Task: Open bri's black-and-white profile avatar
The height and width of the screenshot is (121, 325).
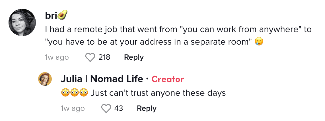Action: click(x=22, y=22)
